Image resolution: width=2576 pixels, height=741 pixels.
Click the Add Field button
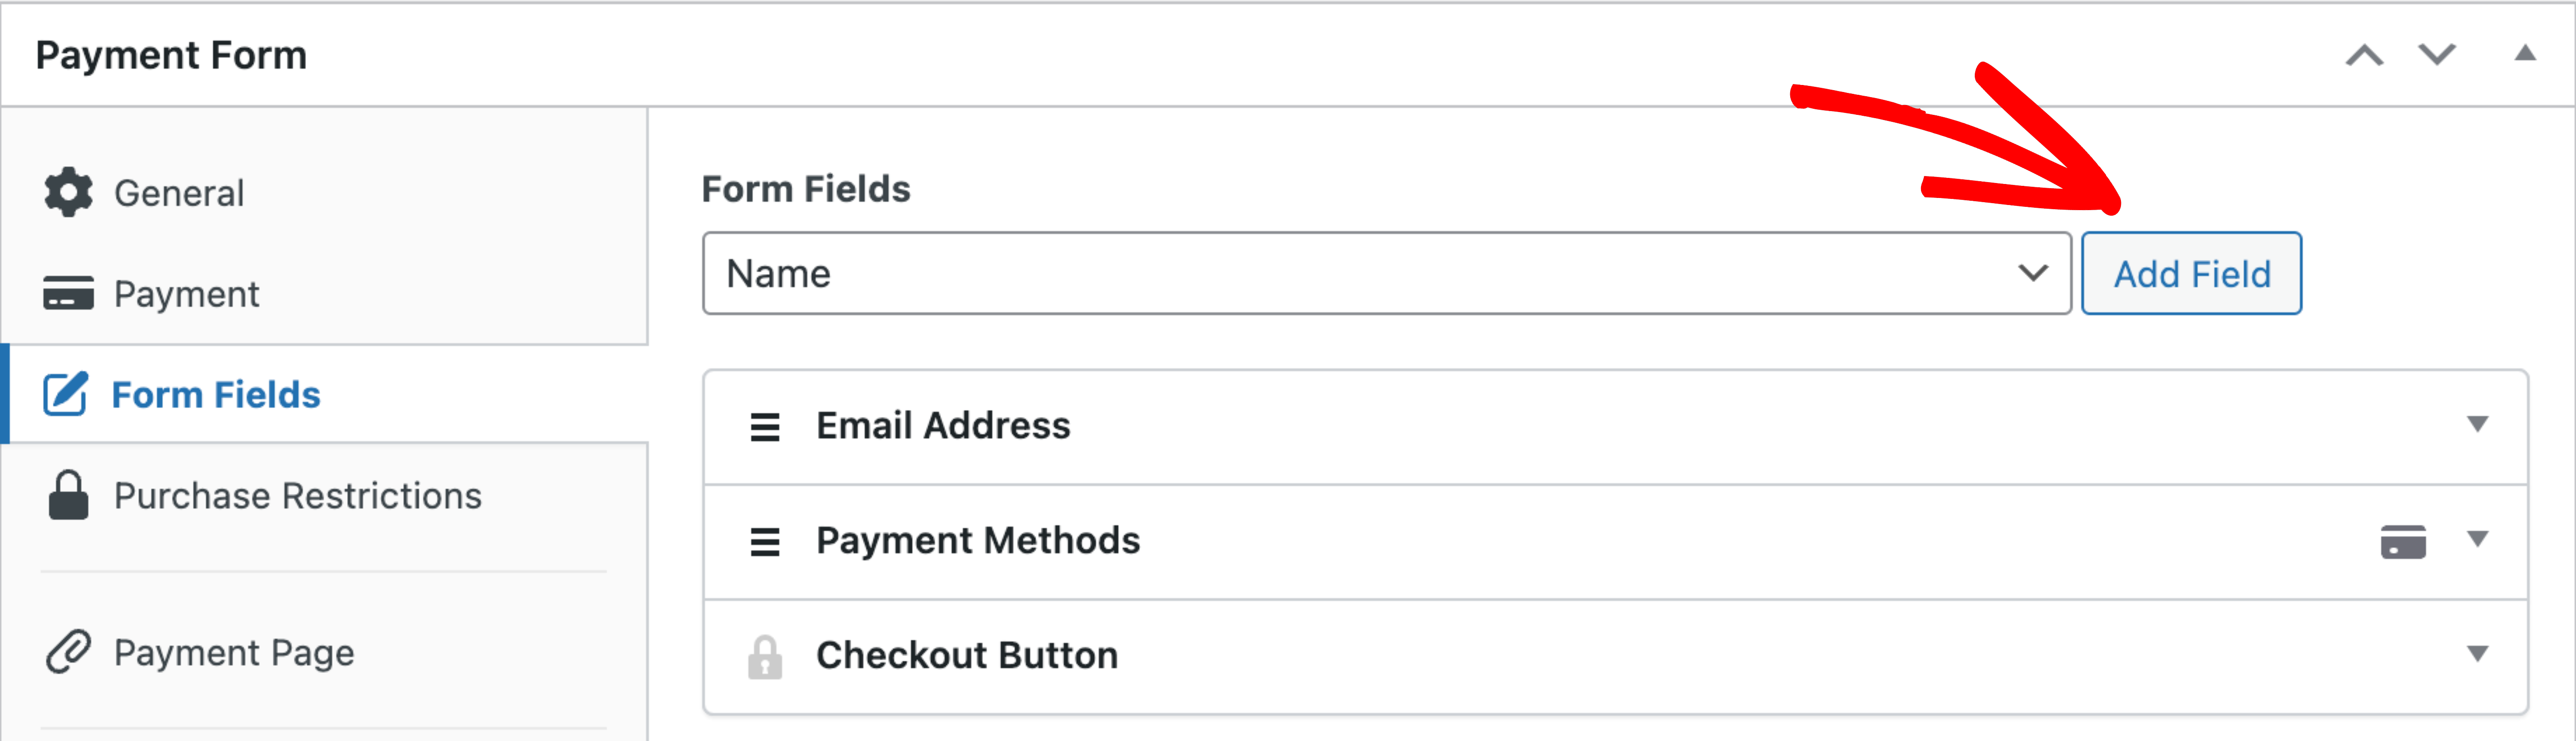click(x=2191, y=273)
